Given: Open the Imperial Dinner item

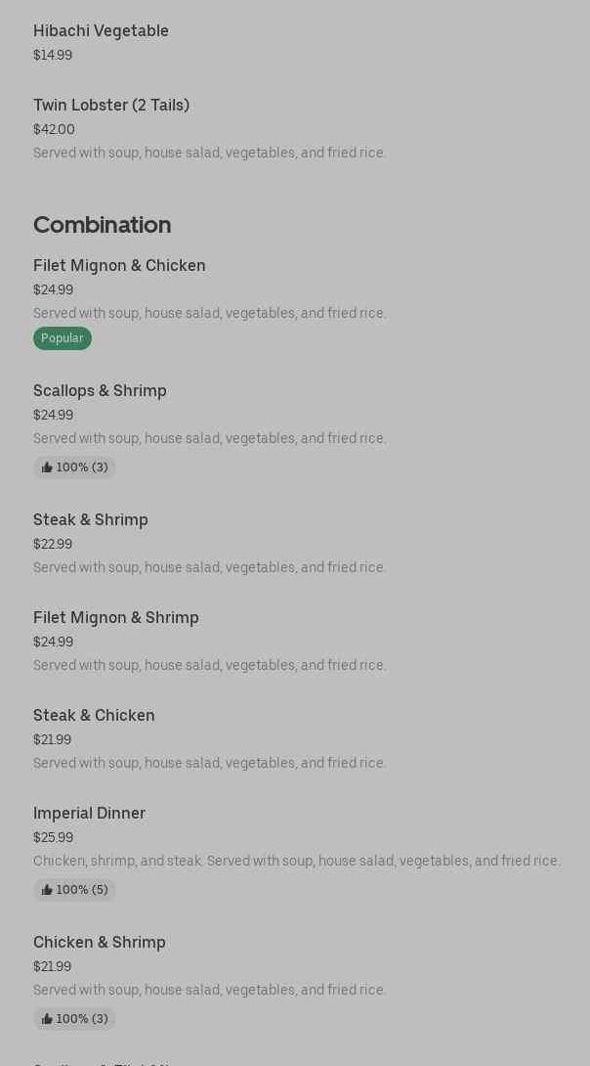Looking at the screenshot, I should (x=89, y=814).
